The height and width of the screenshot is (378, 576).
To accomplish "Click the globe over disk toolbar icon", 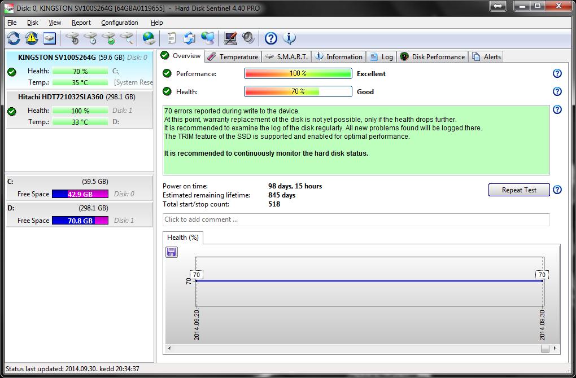I will coord(149,38).
